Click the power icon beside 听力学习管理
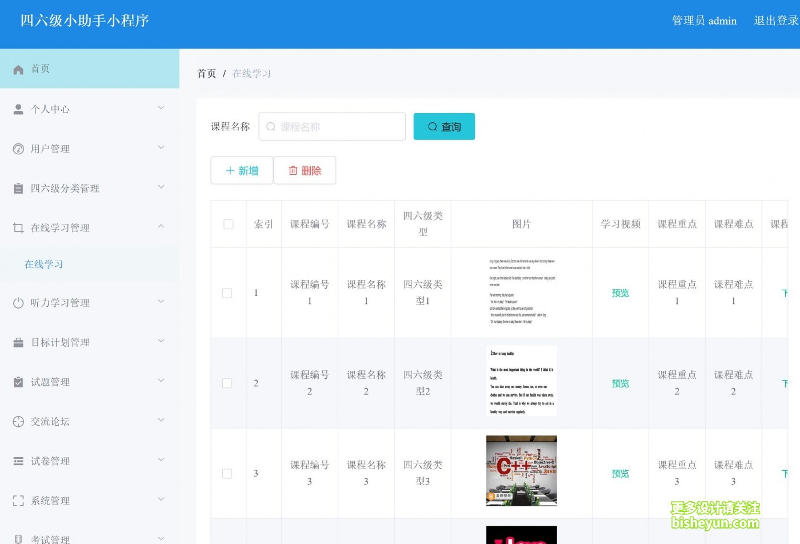800x544 pixels. point(18,302)
